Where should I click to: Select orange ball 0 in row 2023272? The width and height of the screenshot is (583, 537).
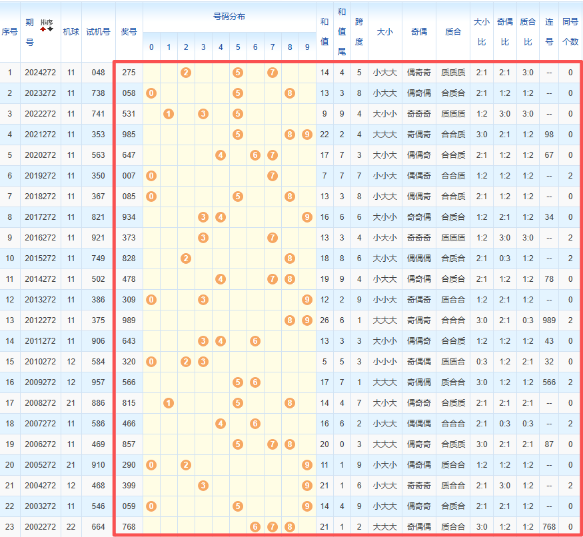click(151, 93)
